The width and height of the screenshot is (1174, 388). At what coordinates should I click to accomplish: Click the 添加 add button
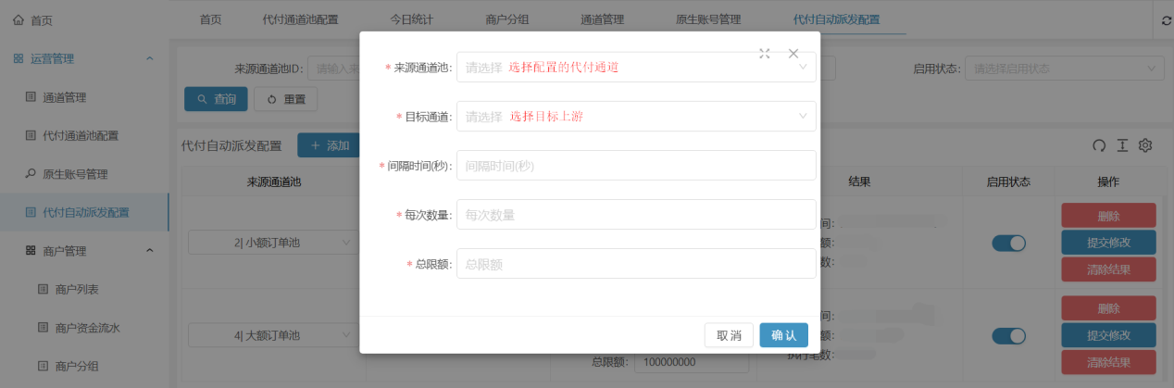click(329, 145)
